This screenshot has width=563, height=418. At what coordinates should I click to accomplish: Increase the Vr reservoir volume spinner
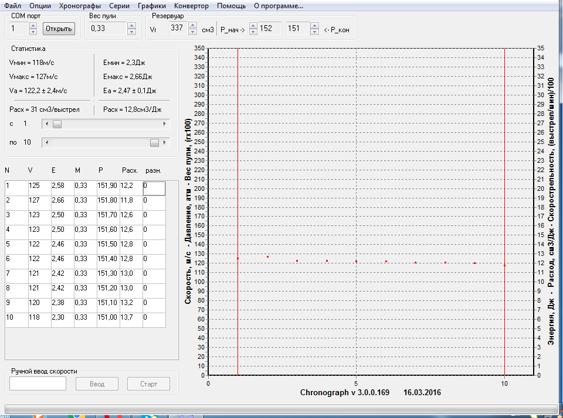pos(192,25)
